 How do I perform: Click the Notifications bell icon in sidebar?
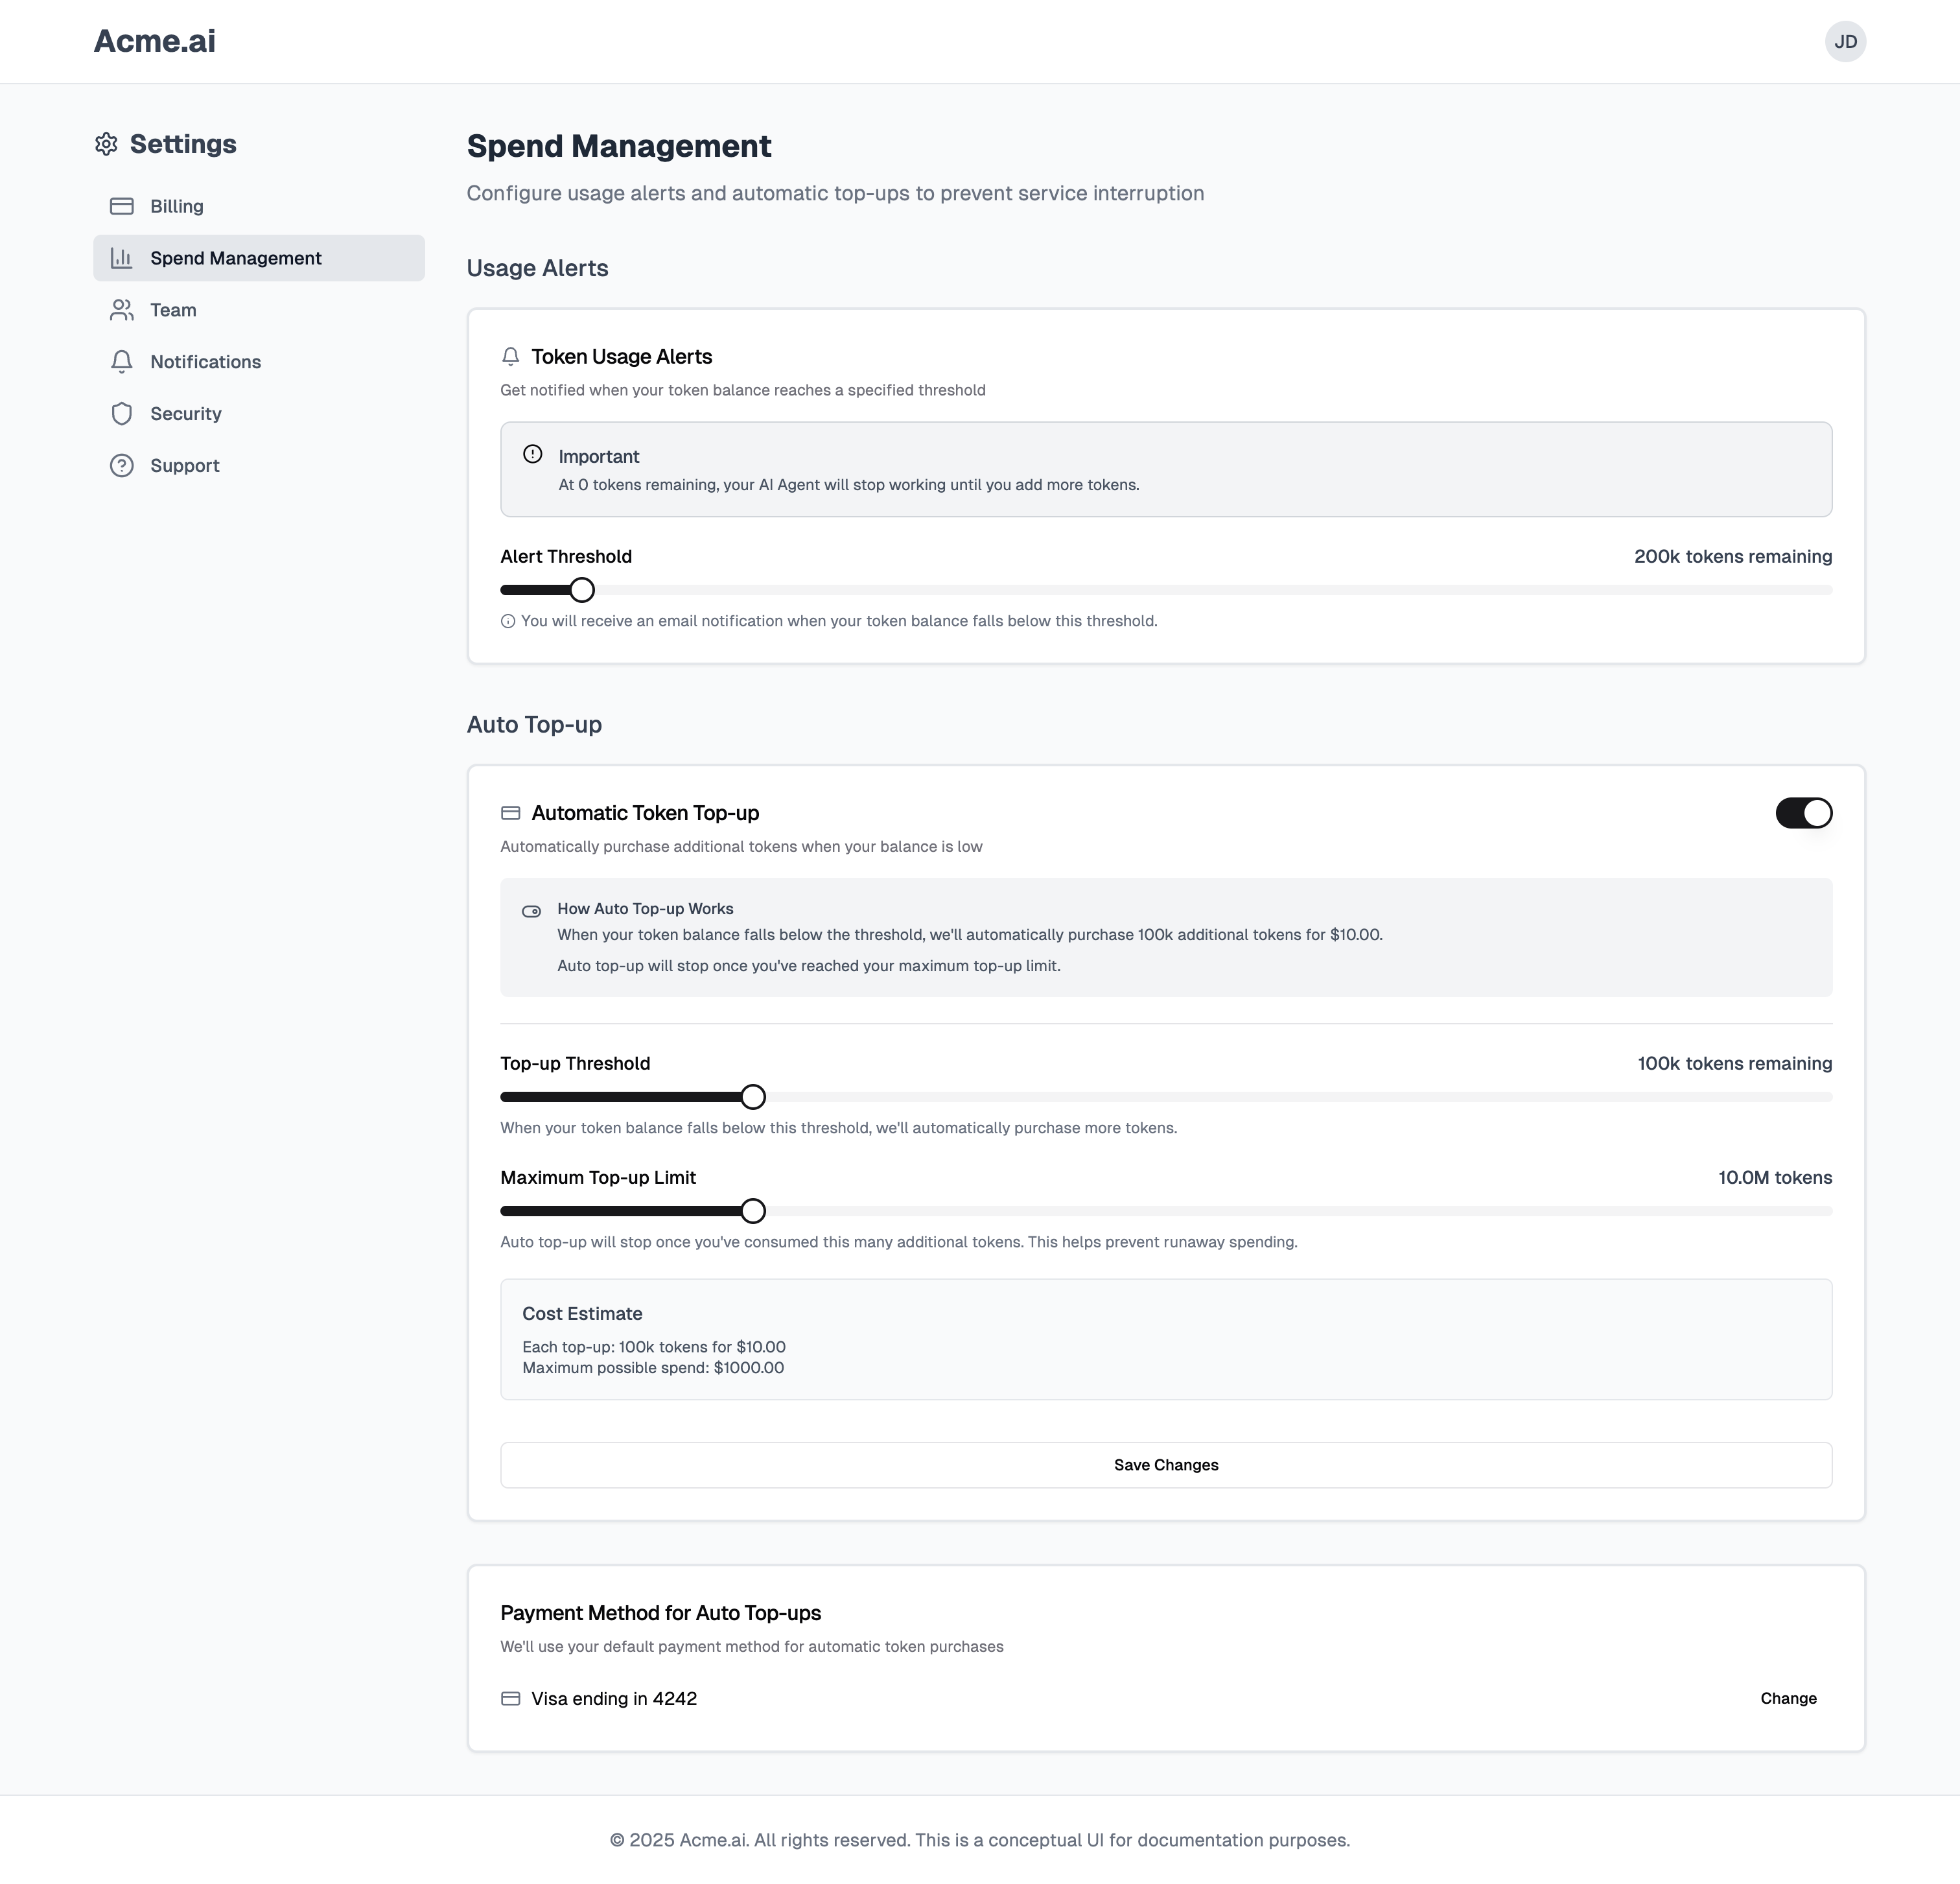pyautogui.click(x=122, y=362)
